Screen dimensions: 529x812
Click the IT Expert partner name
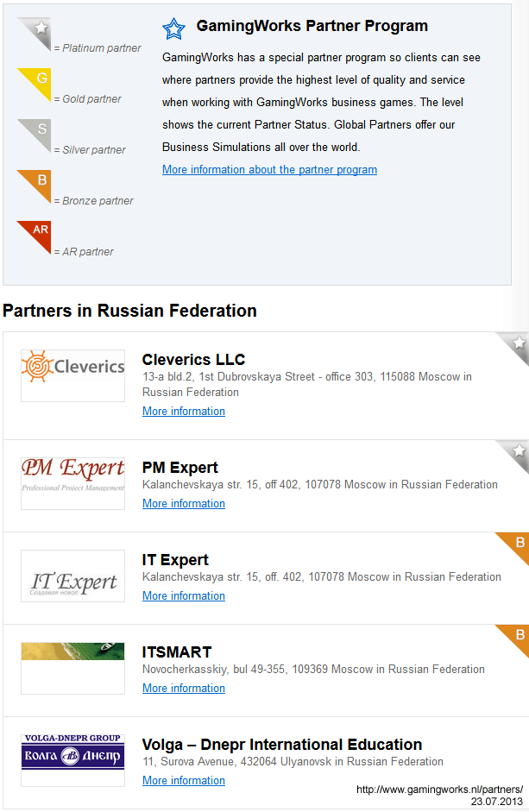click(175, 560)
